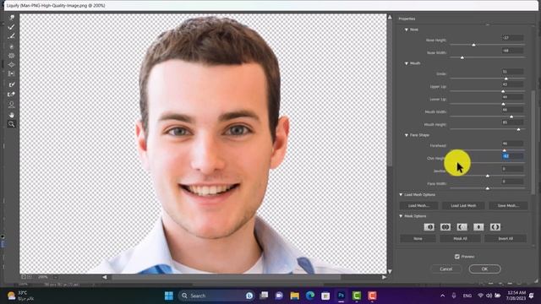This screenshot has width=541, height=304.
Task: Click the Mask All button
Action: point(460,238)
